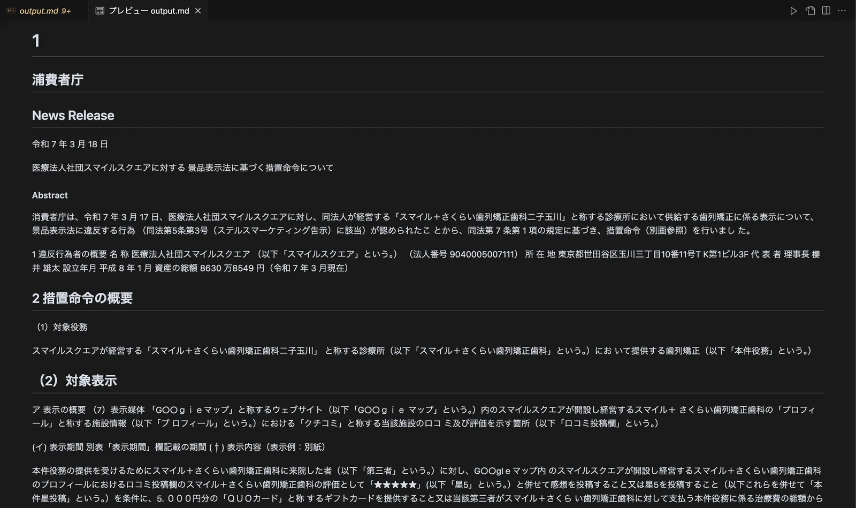Click the date line 令和７年３月18日
Screen dimensions: 856x508
[x=70, y=144]
